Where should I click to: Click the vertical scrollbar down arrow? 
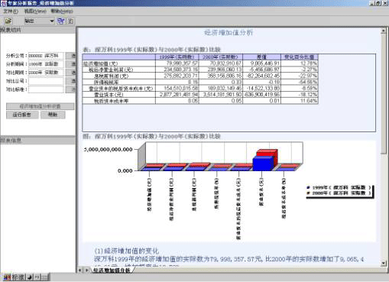(x=384, y=263)
